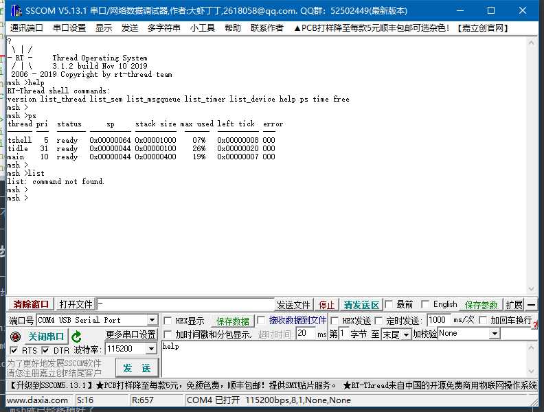Screen dimensions: 544x412
Task: Click the 1000 ms timed-send interval field
Action: pos(439,320)
